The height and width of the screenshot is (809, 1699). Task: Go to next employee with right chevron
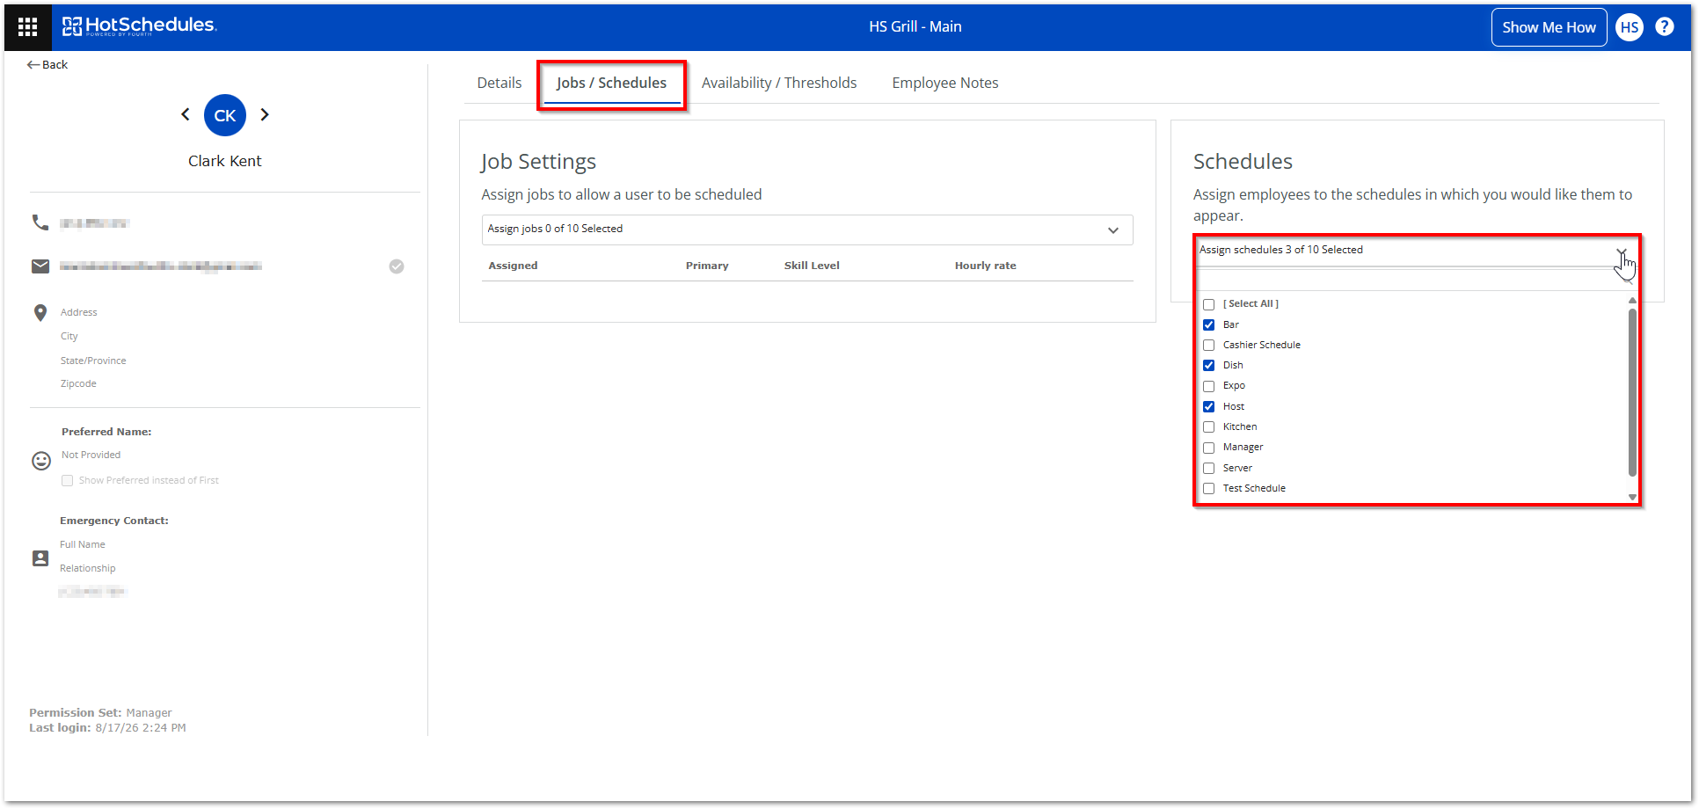point(265,114)
